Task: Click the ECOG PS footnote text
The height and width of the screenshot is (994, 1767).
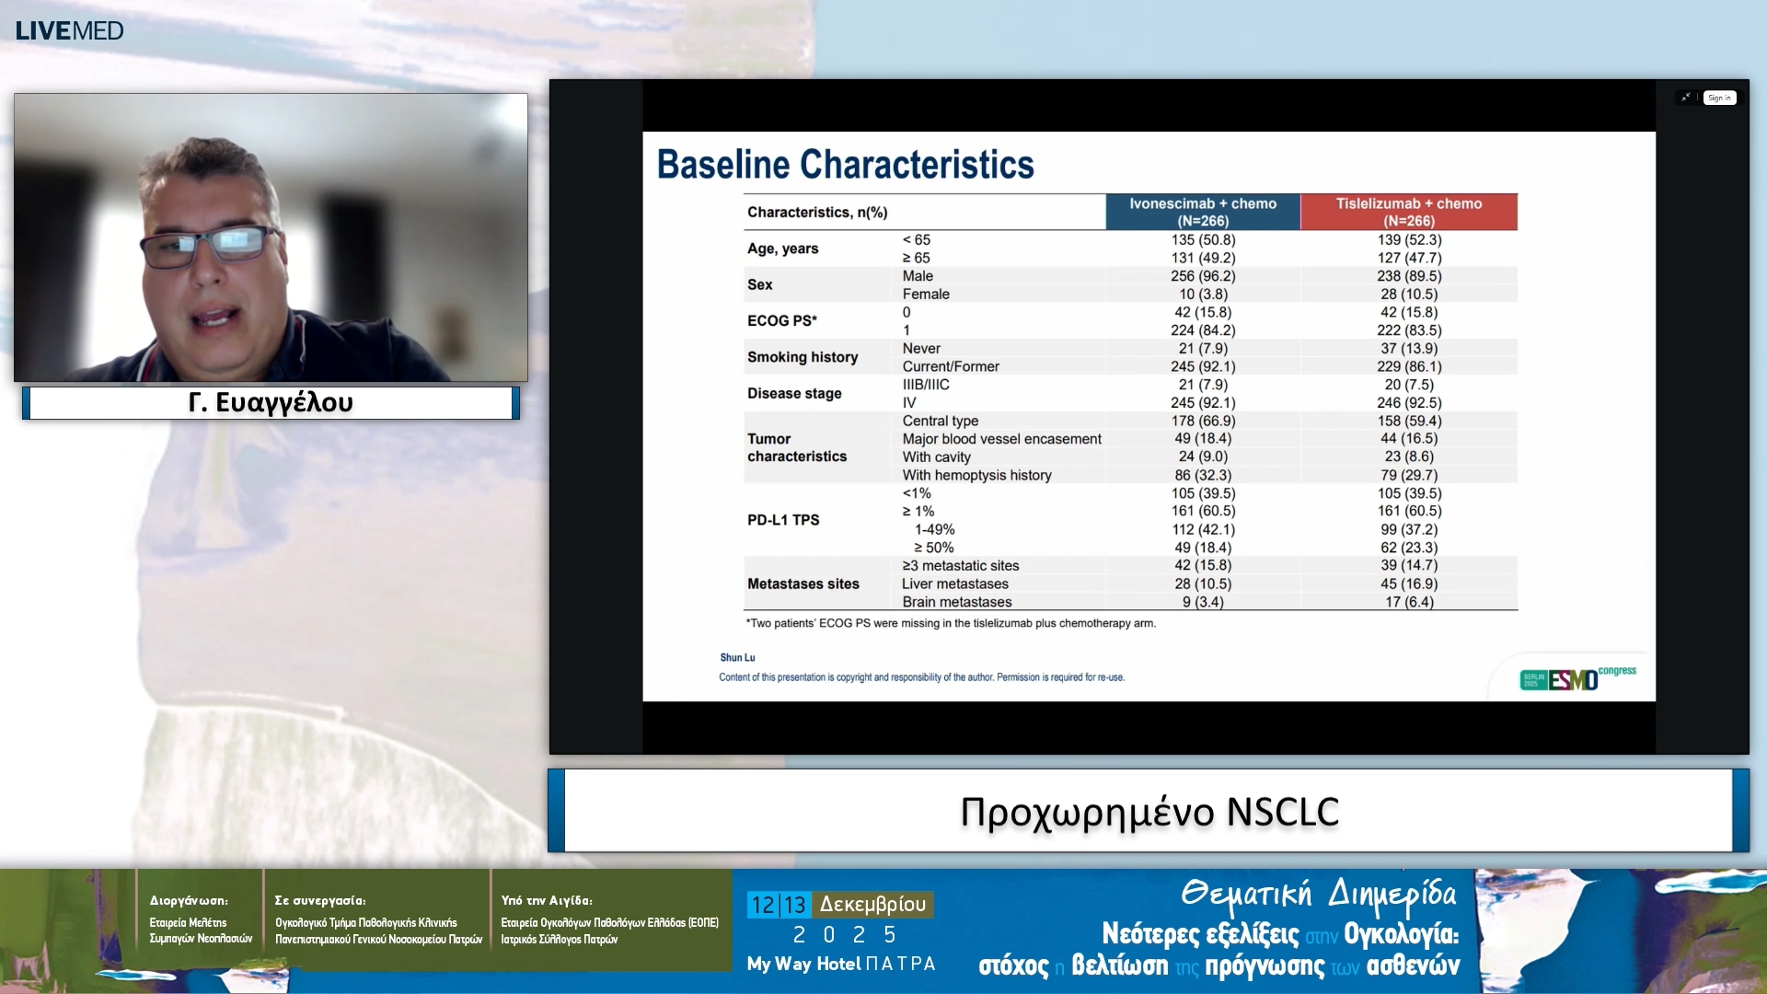Action: point(951,623)
